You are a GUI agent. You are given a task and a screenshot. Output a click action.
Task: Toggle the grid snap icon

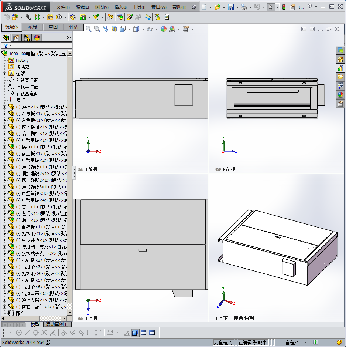point(118,333)
